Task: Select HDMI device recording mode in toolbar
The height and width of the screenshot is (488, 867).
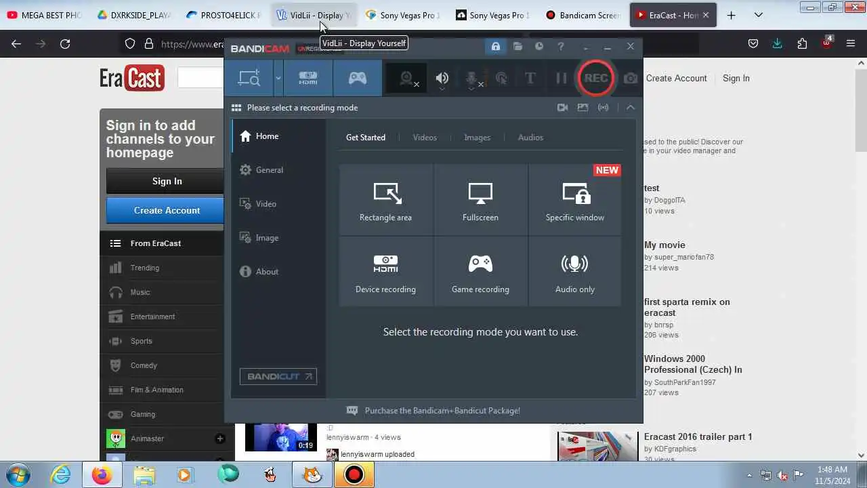Action: click(x=308, y=78)
